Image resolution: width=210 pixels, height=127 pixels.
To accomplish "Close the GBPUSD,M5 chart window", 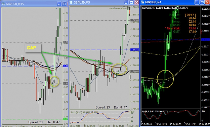I will (137, 2).
